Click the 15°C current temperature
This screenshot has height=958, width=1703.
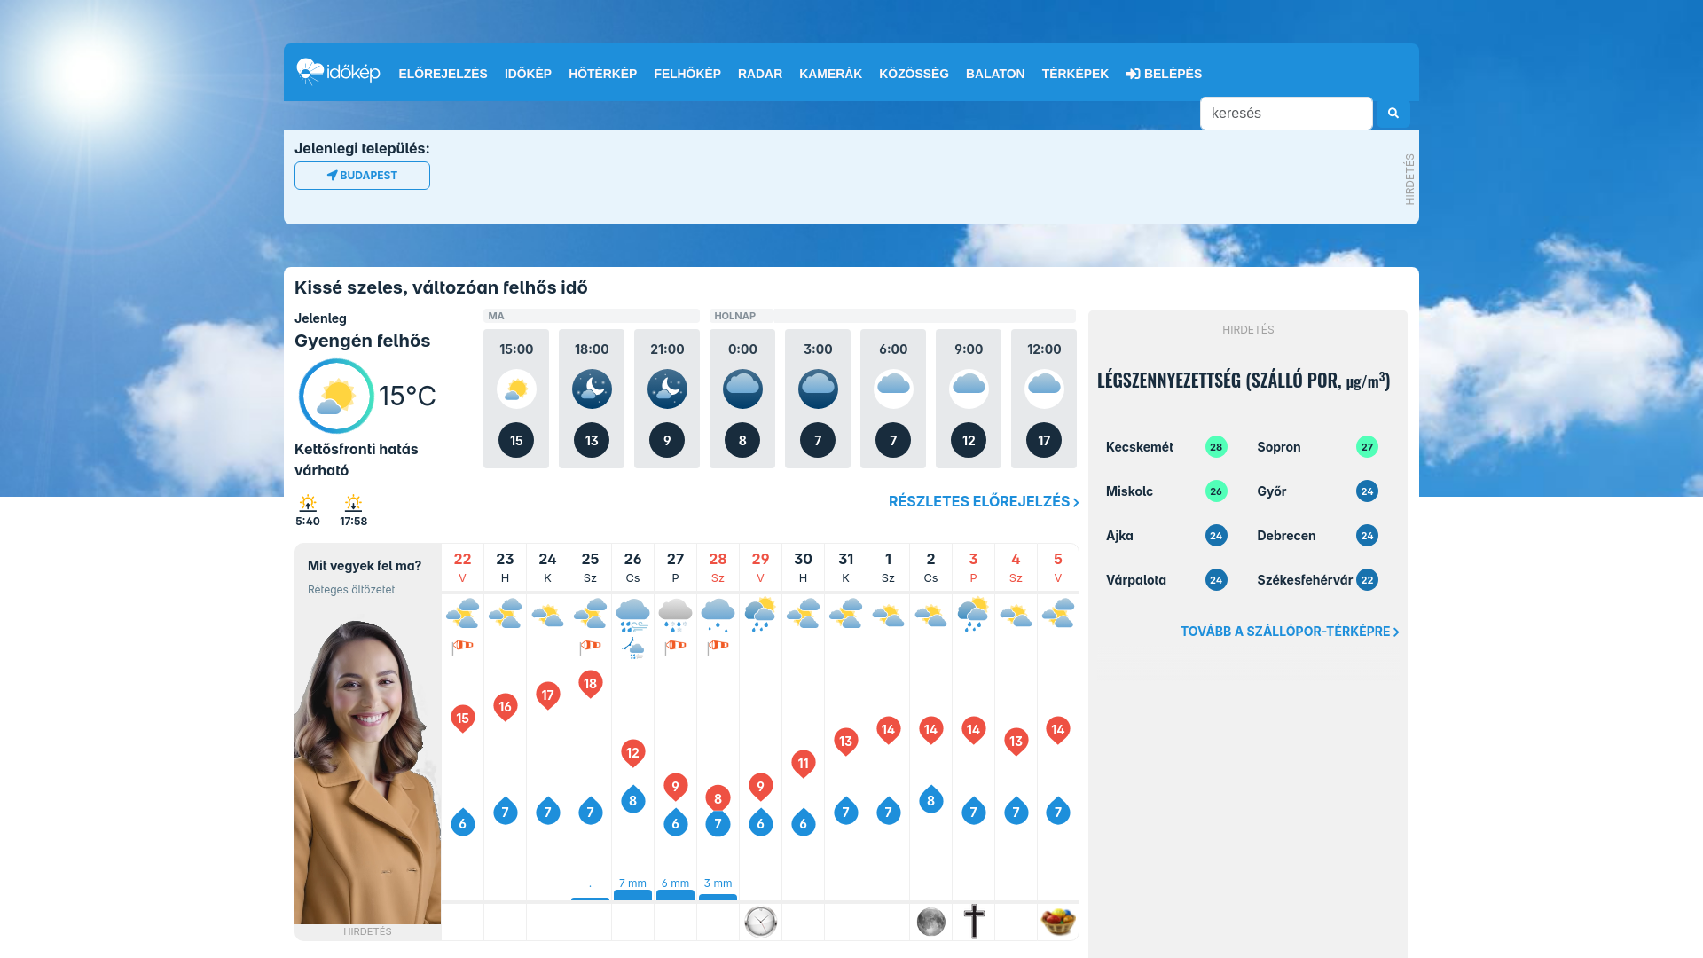click(x=407, y=396)
